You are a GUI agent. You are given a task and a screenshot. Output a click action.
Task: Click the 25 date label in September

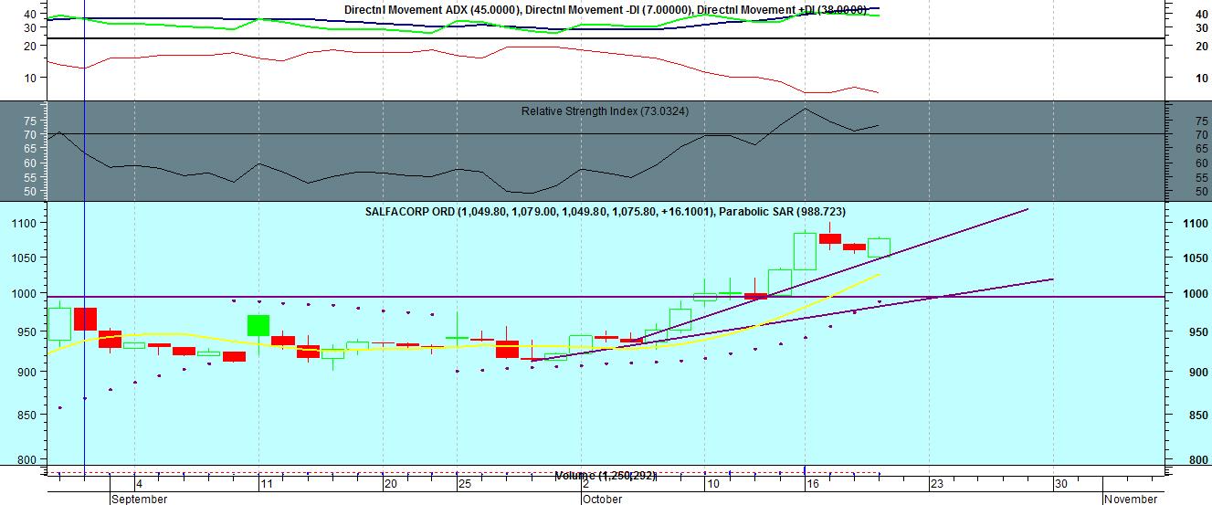coord(464,484)
